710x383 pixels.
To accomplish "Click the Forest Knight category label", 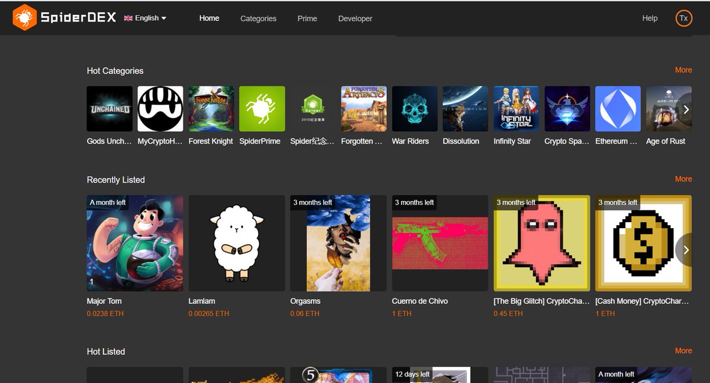I will (x=211, y=141).
